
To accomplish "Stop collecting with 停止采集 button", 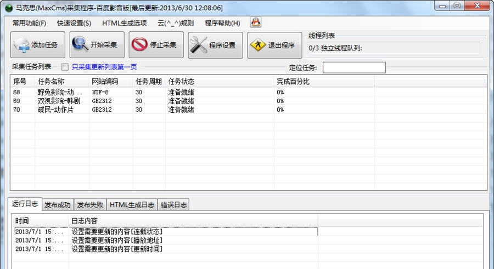I will click(156, 45).
